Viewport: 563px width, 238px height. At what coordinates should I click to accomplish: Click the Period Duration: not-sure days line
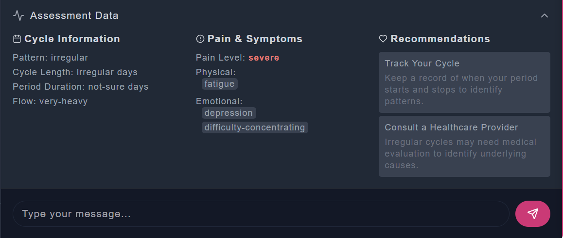click(x=80, y=87)
